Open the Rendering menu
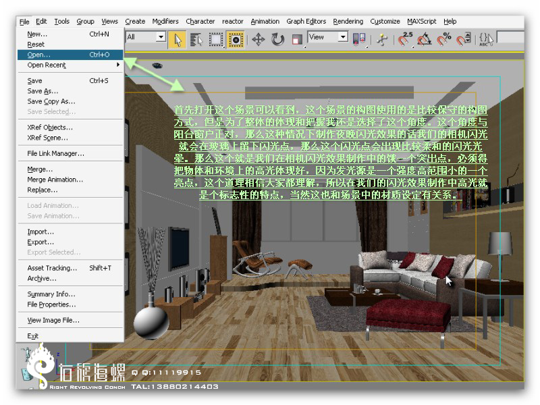 click(x=348, y=22)
